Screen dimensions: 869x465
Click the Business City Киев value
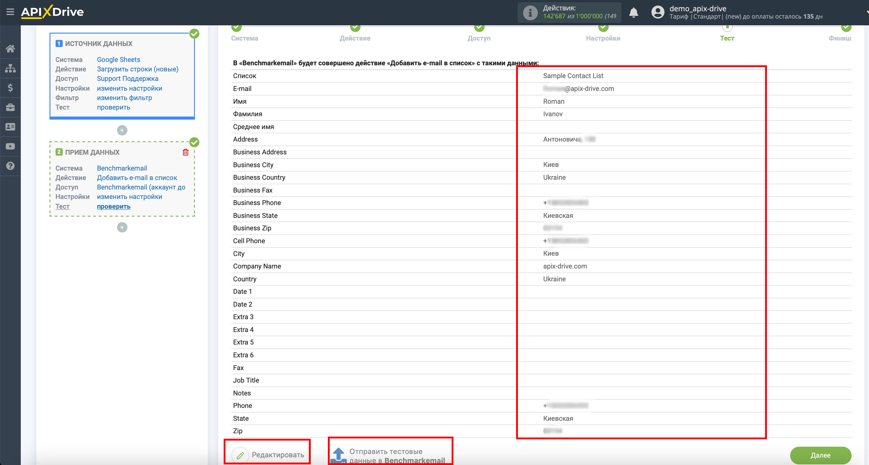click(551, 165)
